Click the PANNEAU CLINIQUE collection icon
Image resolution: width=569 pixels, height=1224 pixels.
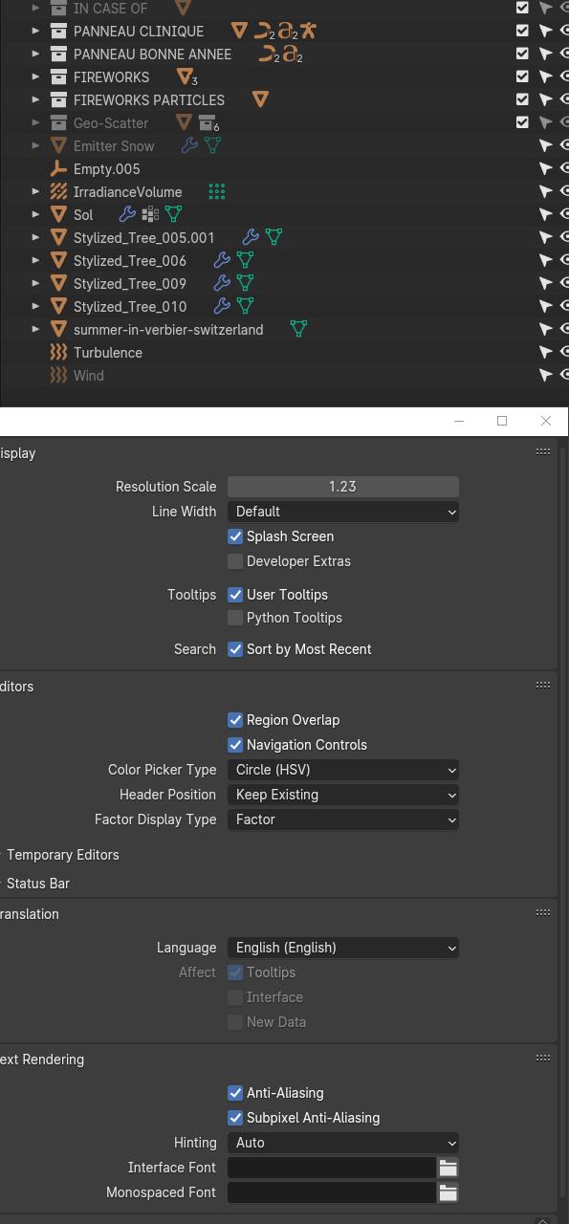coord(58,31)
